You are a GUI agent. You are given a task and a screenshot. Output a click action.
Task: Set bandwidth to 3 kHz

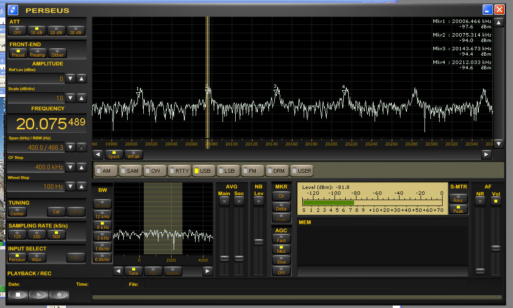tap(102, 236)
